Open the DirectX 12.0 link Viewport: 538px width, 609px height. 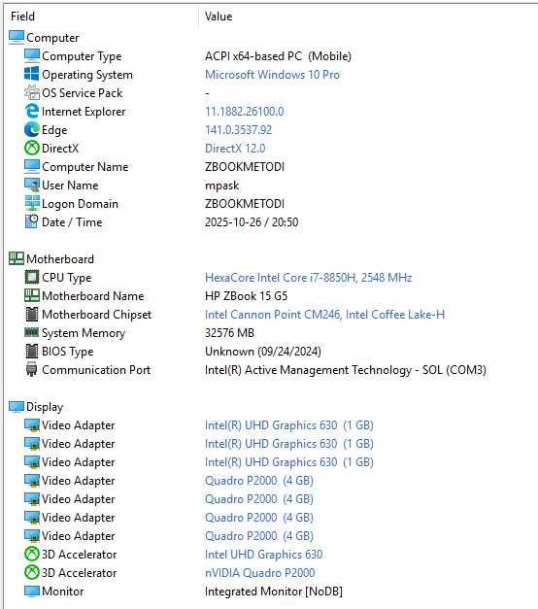[x=235, y=149]
